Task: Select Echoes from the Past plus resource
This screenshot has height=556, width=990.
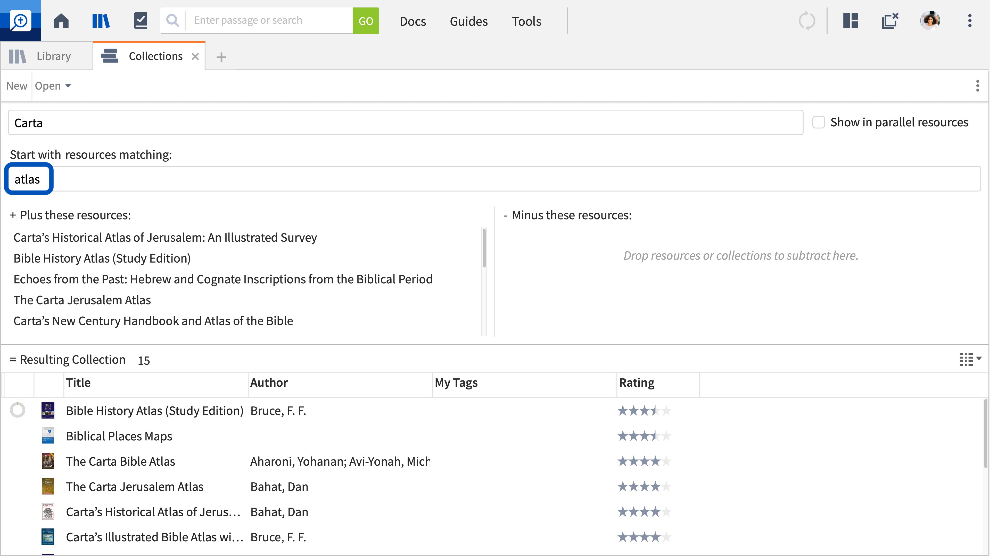Action: (x=223, y=279)
